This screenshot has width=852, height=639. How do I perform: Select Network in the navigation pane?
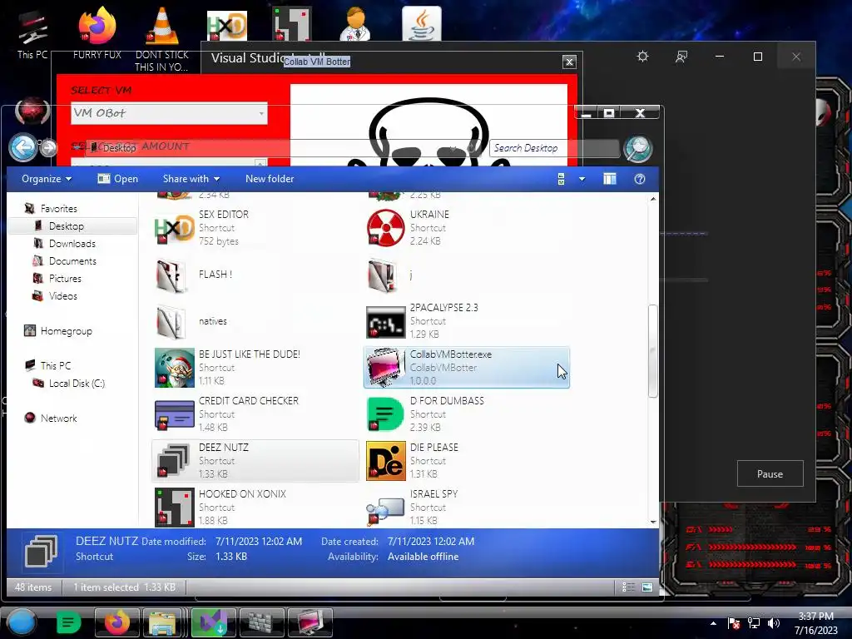(x=58, y=418)
